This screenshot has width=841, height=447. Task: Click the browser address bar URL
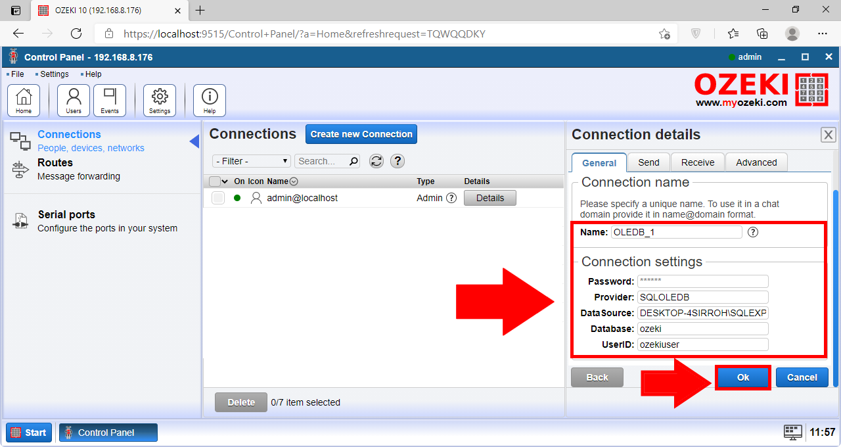(304, 34)
